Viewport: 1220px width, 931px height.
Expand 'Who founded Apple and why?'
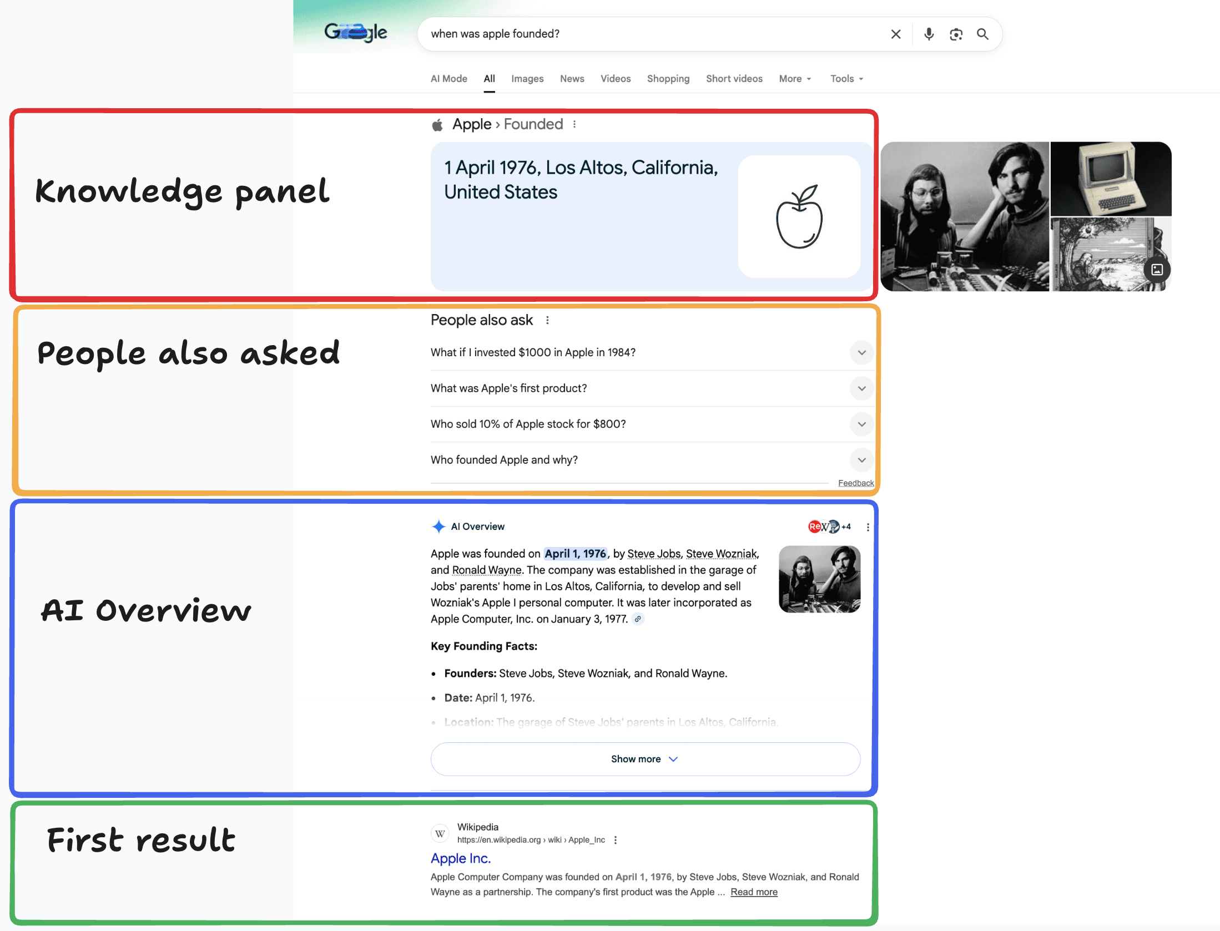click(x=861, y=460)
